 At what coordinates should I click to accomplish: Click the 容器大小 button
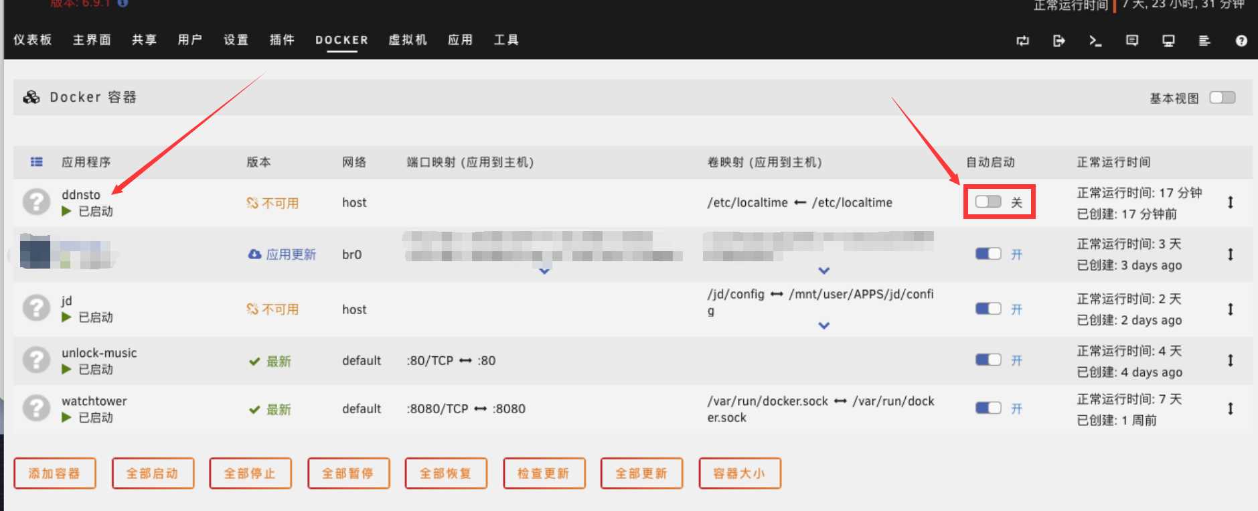click(x=739, y=473)
